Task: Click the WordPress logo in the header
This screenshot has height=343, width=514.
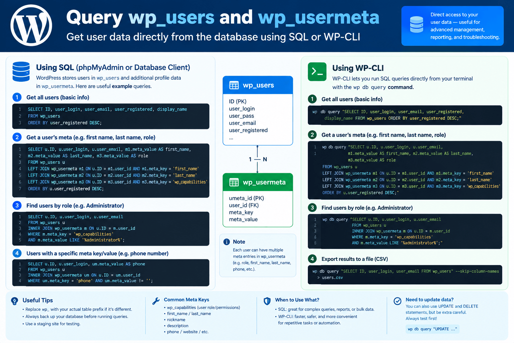Action: point(31,25)
